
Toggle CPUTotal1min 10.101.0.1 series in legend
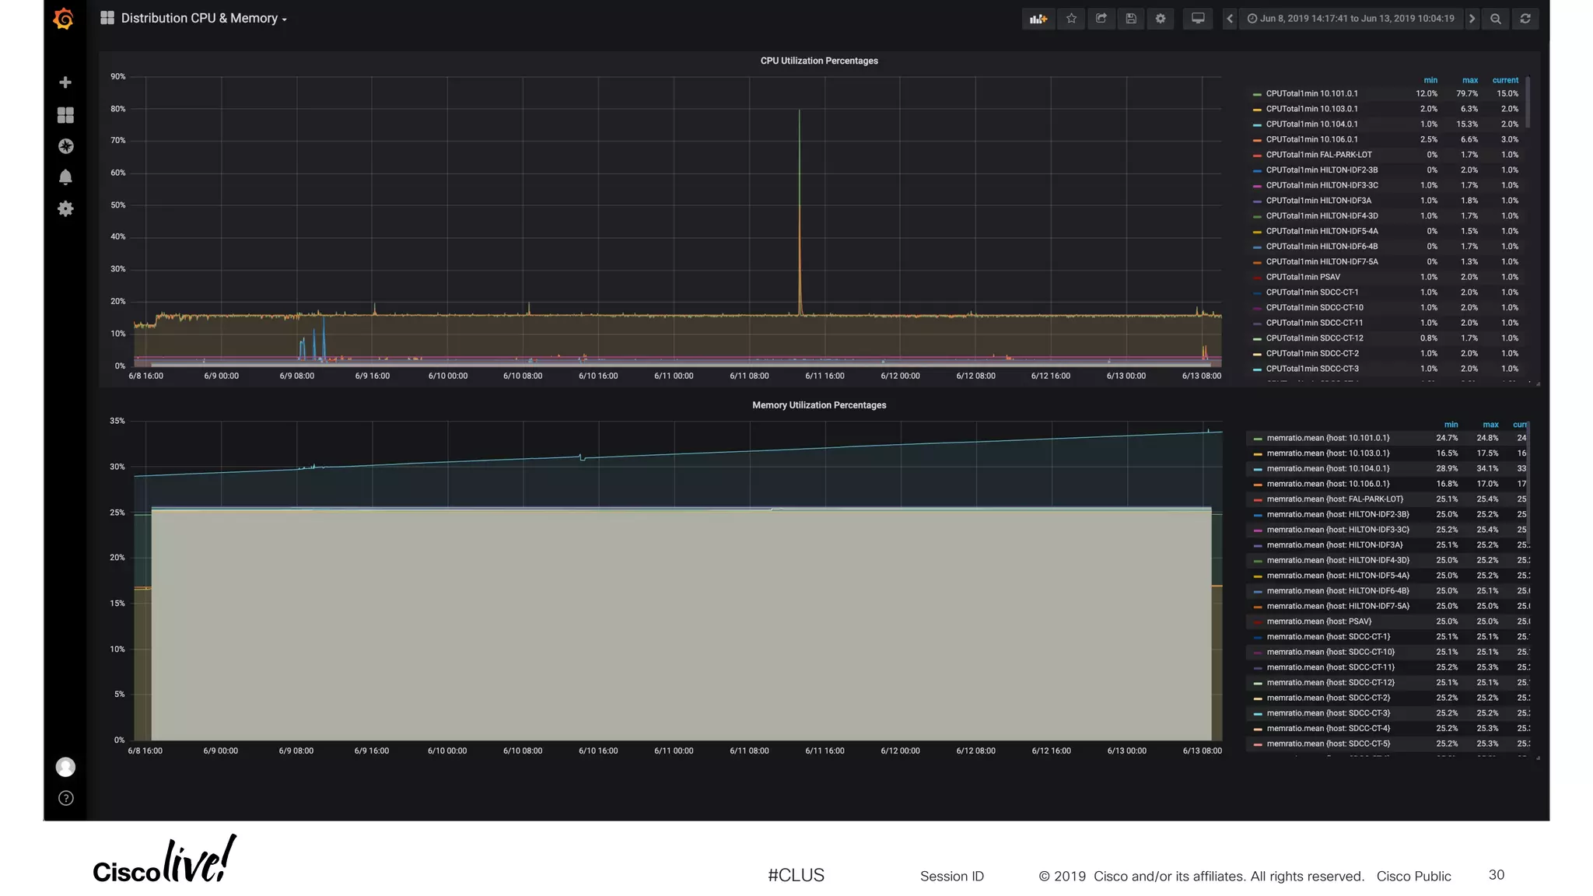pos(1311,93)
